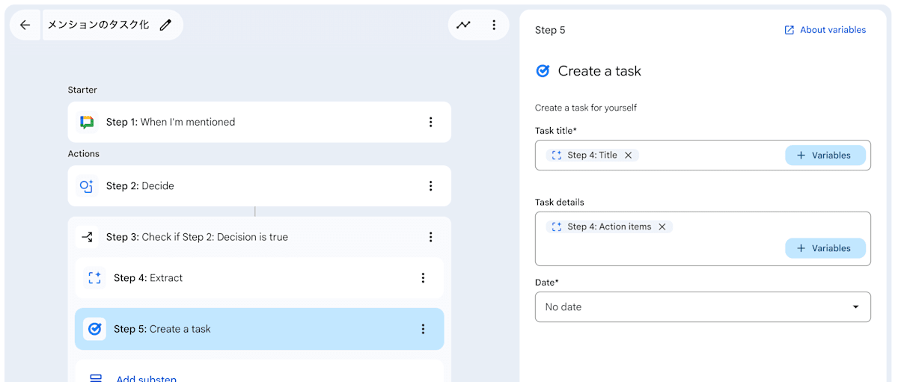Click the Google Chat icon in Step 1
Viewport: 898px width, 382px height.
[x=87, y=122]
